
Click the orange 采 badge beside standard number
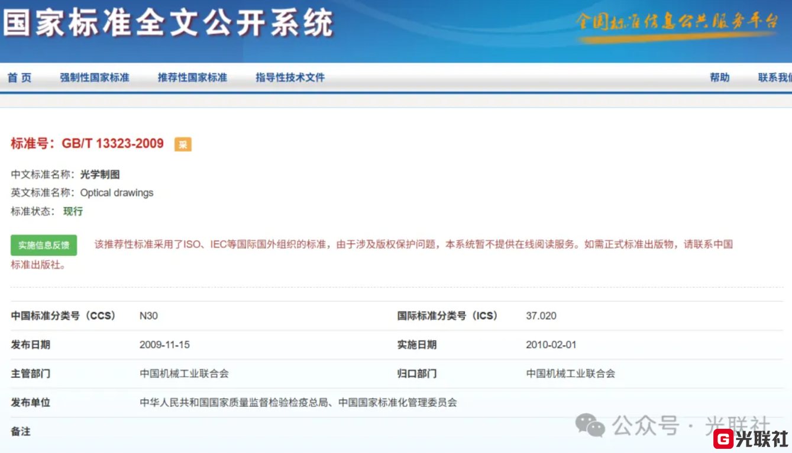[183, 144]
